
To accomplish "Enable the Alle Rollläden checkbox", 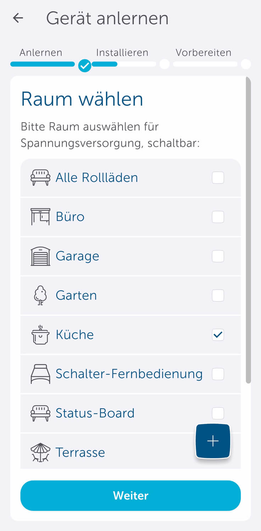I will (218, 177).
